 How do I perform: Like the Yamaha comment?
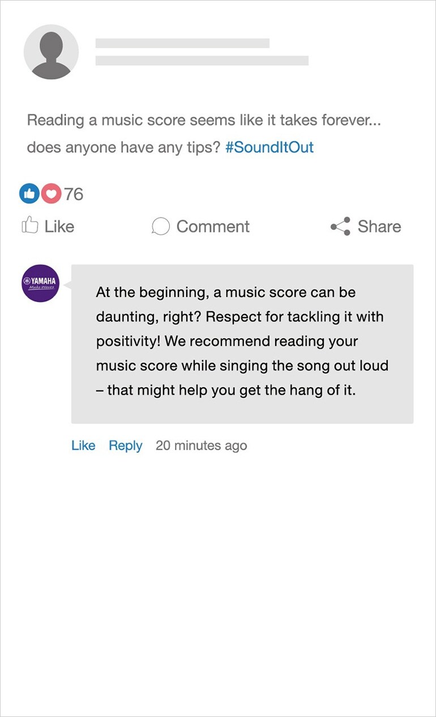click(x=83, y=446)
